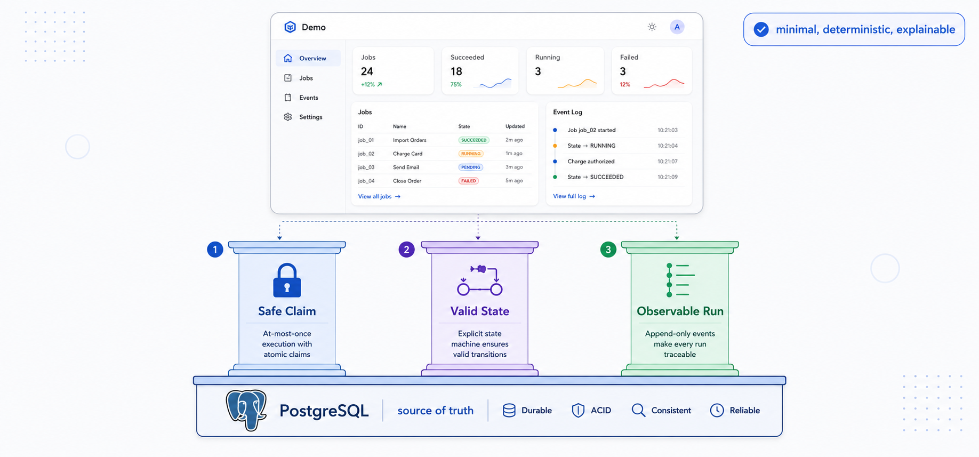The width and height of the screenshot is (979, 457).
Task: Click the PostgreSQL elephant logo
Action: tap(246, 410)
